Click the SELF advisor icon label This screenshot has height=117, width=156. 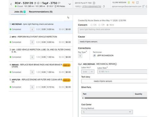pyautogui.click(x=50, y=6)
